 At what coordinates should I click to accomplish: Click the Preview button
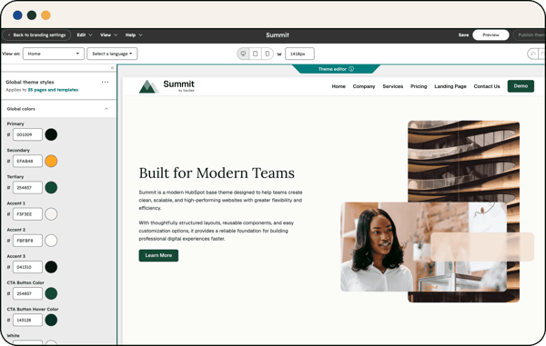coord(490,35)
